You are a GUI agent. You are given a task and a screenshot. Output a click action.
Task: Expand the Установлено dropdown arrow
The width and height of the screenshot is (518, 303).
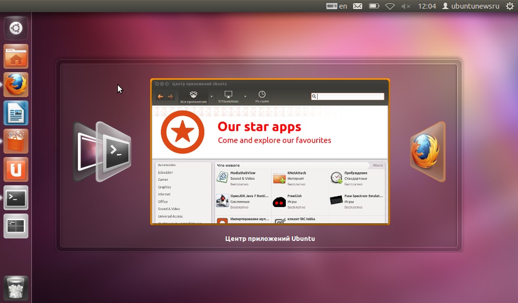(245, 96)
